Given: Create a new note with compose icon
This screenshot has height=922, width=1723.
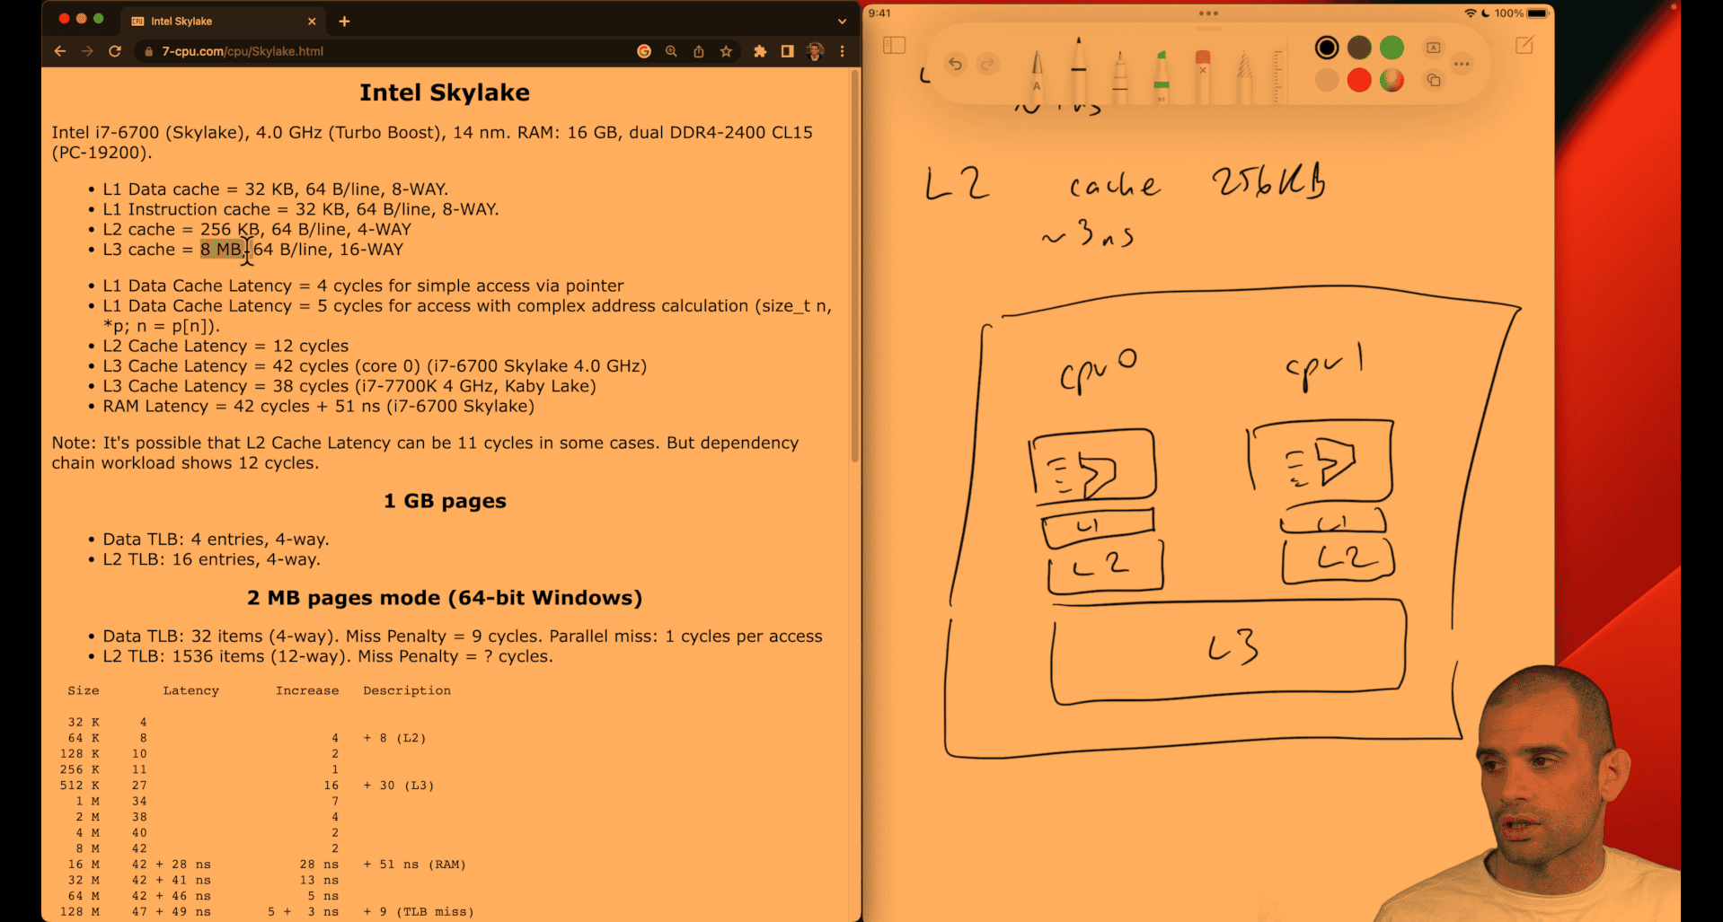Looking at the screenshot, I should (x=1524, y=46).
